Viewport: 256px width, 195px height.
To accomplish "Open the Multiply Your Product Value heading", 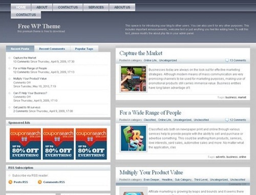I will tap(151, 172).
